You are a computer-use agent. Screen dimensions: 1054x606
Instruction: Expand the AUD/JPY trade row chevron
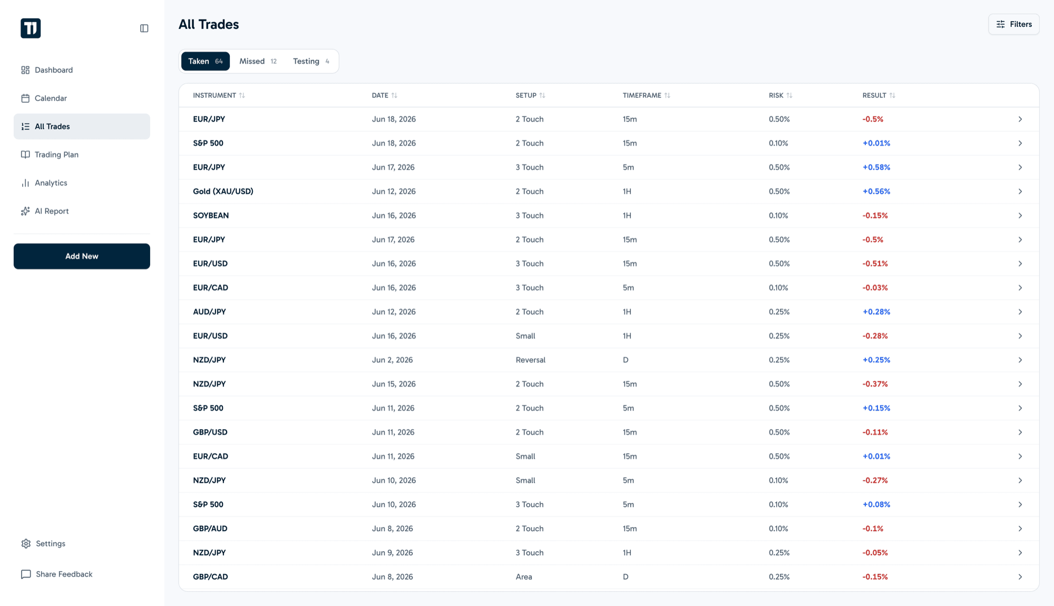tap(1020, 312)
